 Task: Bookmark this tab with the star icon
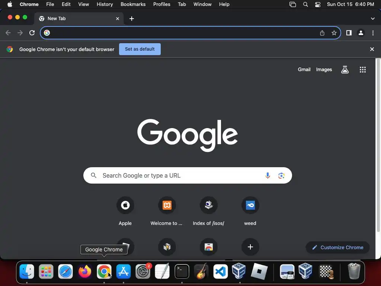click(334, 33)
